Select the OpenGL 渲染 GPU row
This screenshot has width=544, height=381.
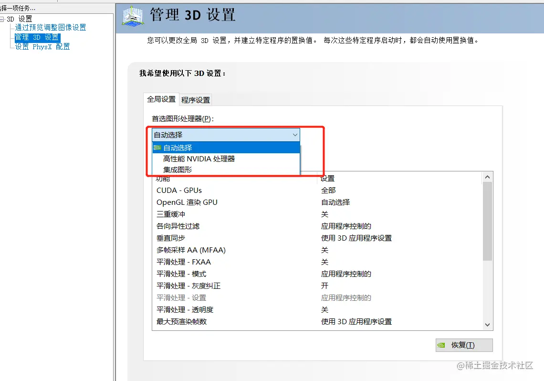(317, 202)
